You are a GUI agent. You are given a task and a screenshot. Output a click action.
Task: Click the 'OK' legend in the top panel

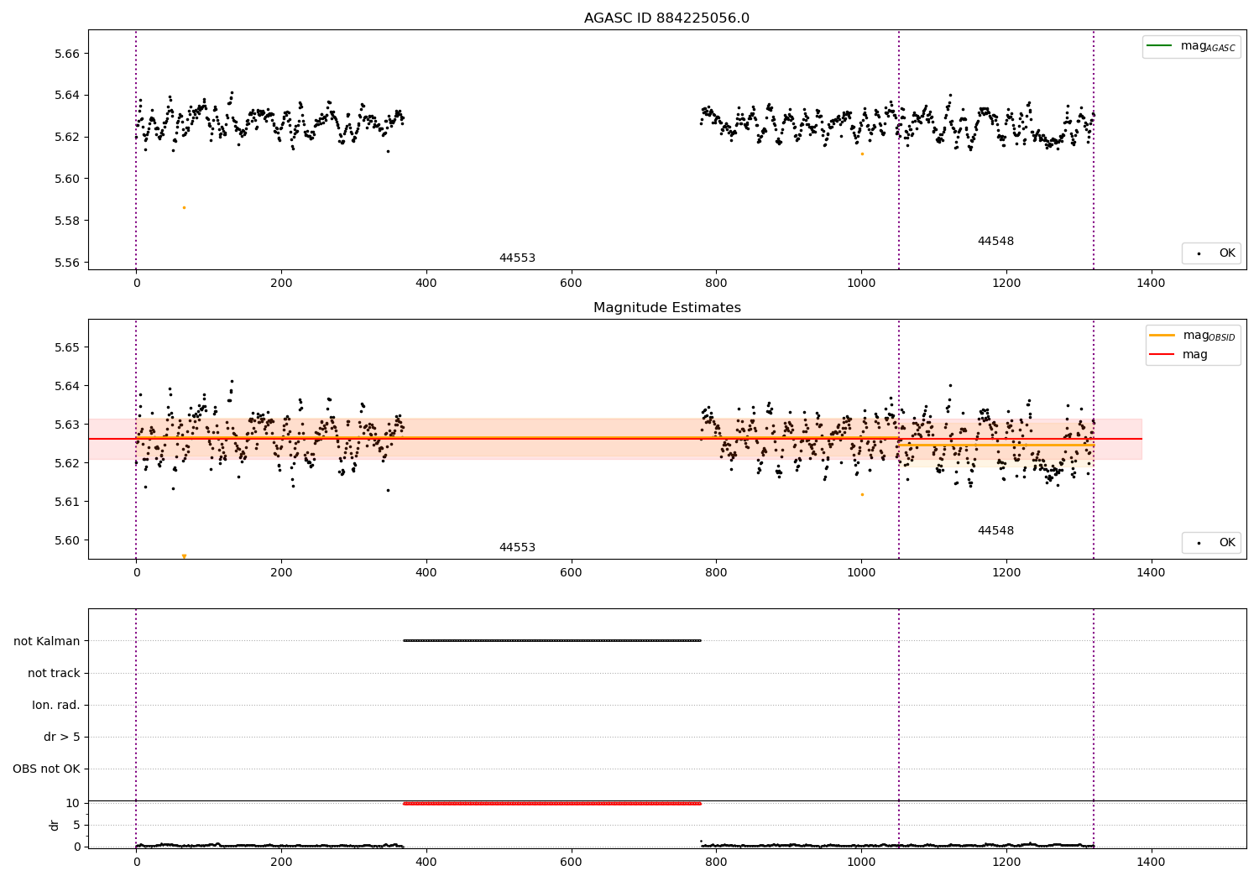tap(1211, 253)
